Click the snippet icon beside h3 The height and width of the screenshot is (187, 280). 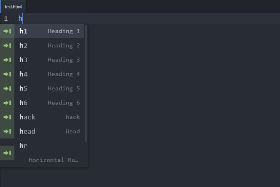pyautogui.click(x=7, y=60)
